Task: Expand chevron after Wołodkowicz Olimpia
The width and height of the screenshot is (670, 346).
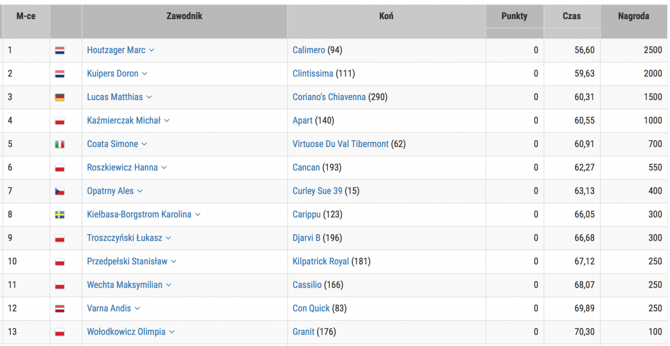Action: coord(172,332)
